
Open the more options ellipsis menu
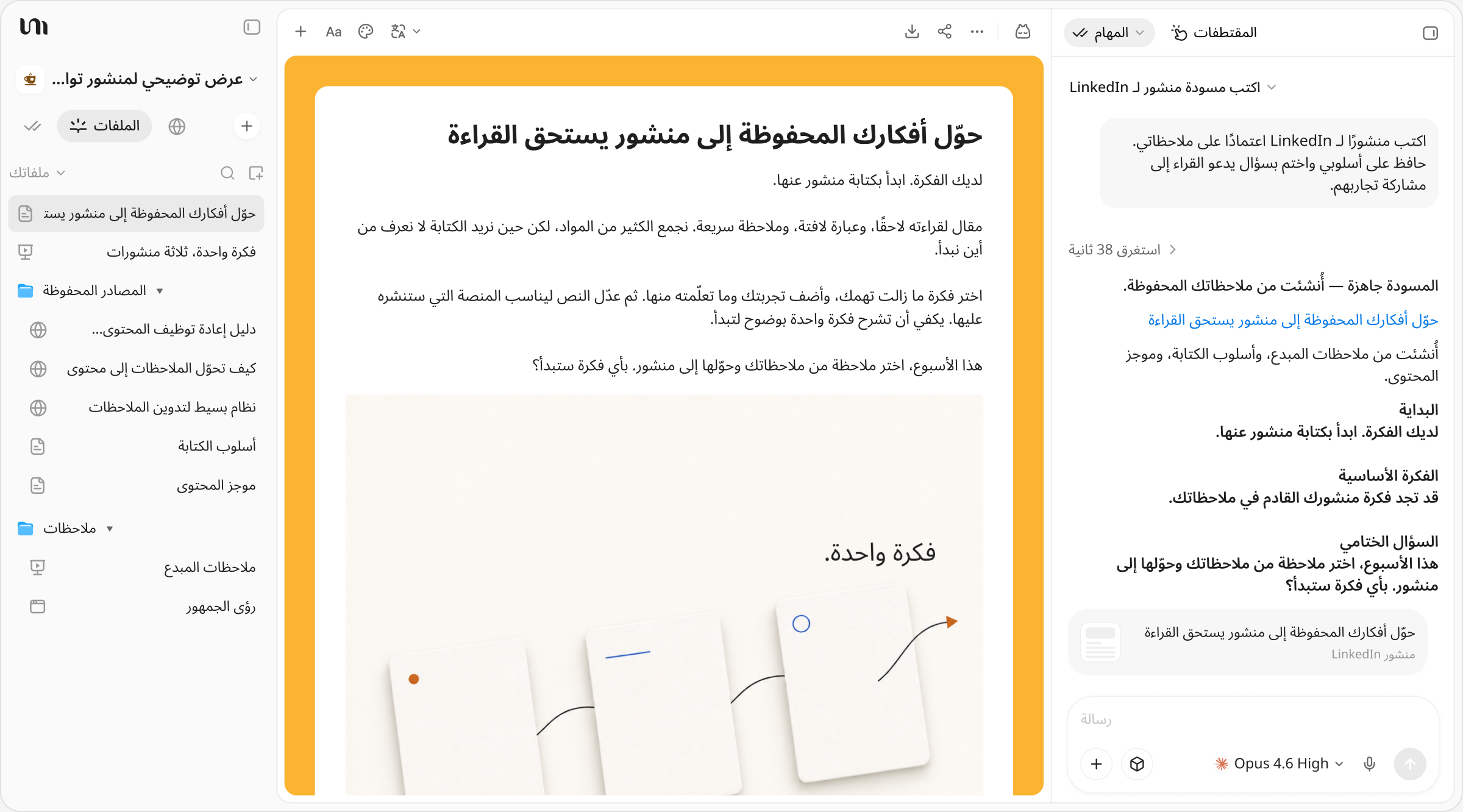[977, 32]
